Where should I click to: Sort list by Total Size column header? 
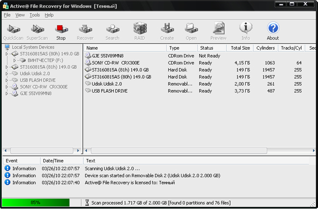(x=240, y=48)
